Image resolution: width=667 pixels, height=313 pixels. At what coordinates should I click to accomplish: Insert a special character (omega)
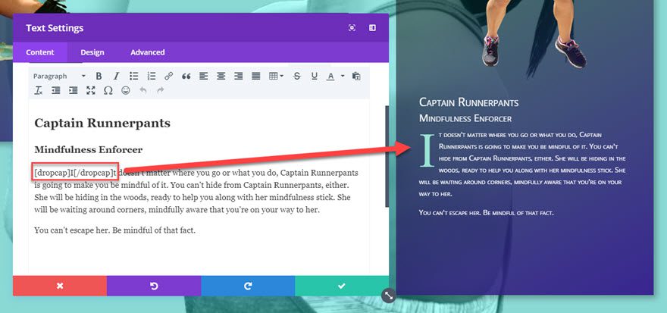[108, 90]
